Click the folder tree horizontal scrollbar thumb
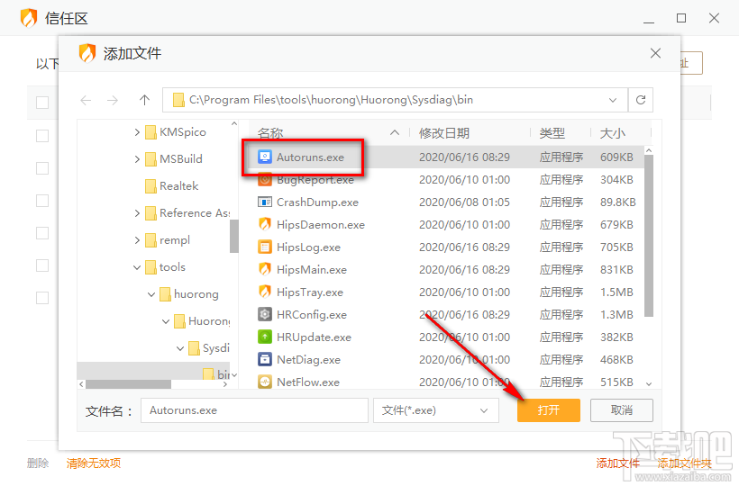 (128, 384)
